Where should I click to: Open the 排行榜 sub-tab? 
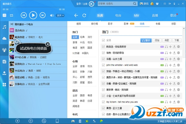point(95,24)
